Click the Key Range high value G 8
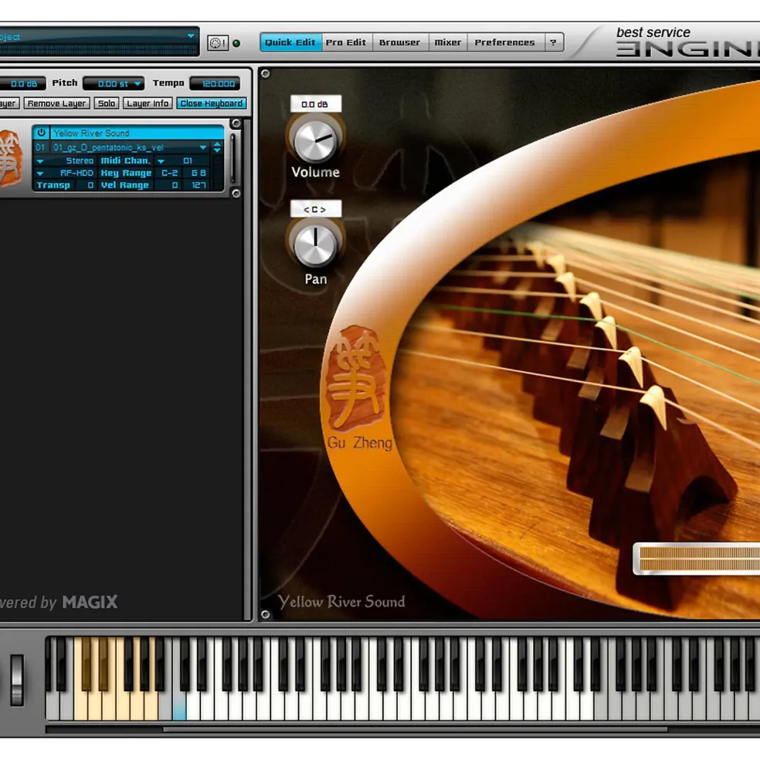This screenshot has height=760, width=760. [x=198, y=173]
